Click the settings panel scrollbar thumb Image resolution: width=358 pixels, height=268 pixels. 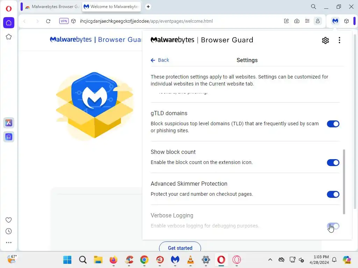[x=344, y=182]
